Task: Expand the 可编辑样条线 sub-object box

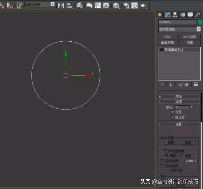Action: 161,50
